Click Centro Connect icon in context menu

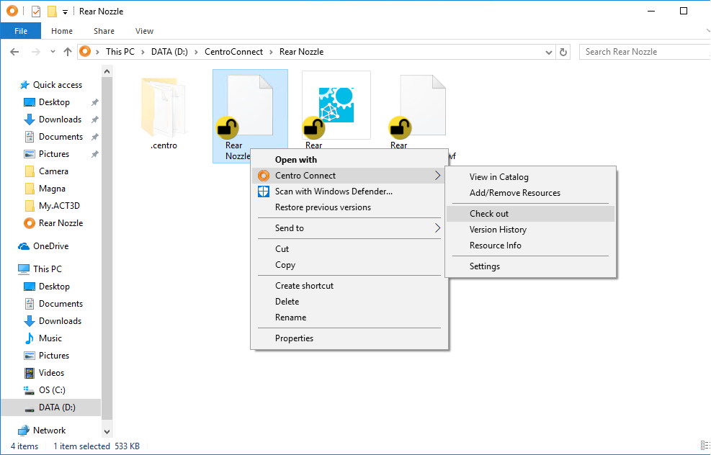pos(263,176)
